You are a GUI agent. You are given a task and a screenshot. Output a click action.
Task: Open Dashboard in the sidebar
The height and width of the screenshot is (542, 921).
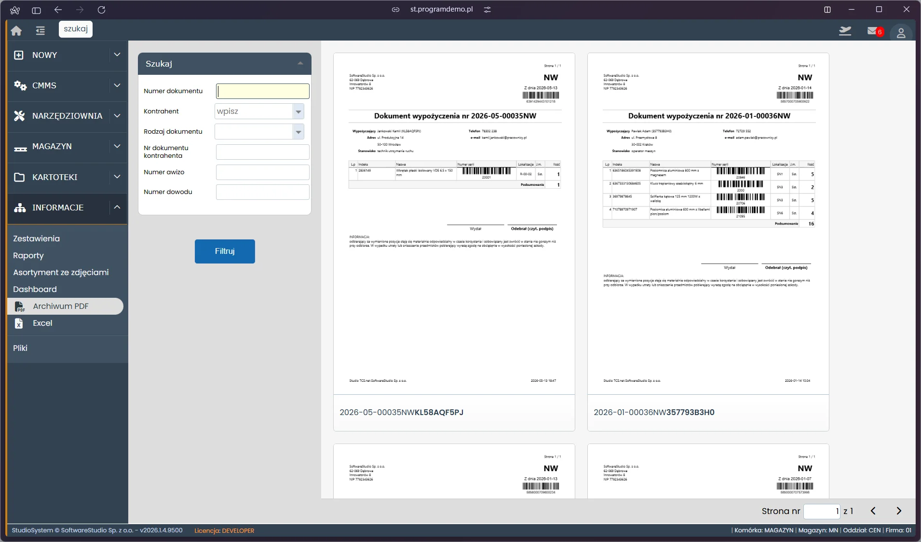[x=35, y=289]
